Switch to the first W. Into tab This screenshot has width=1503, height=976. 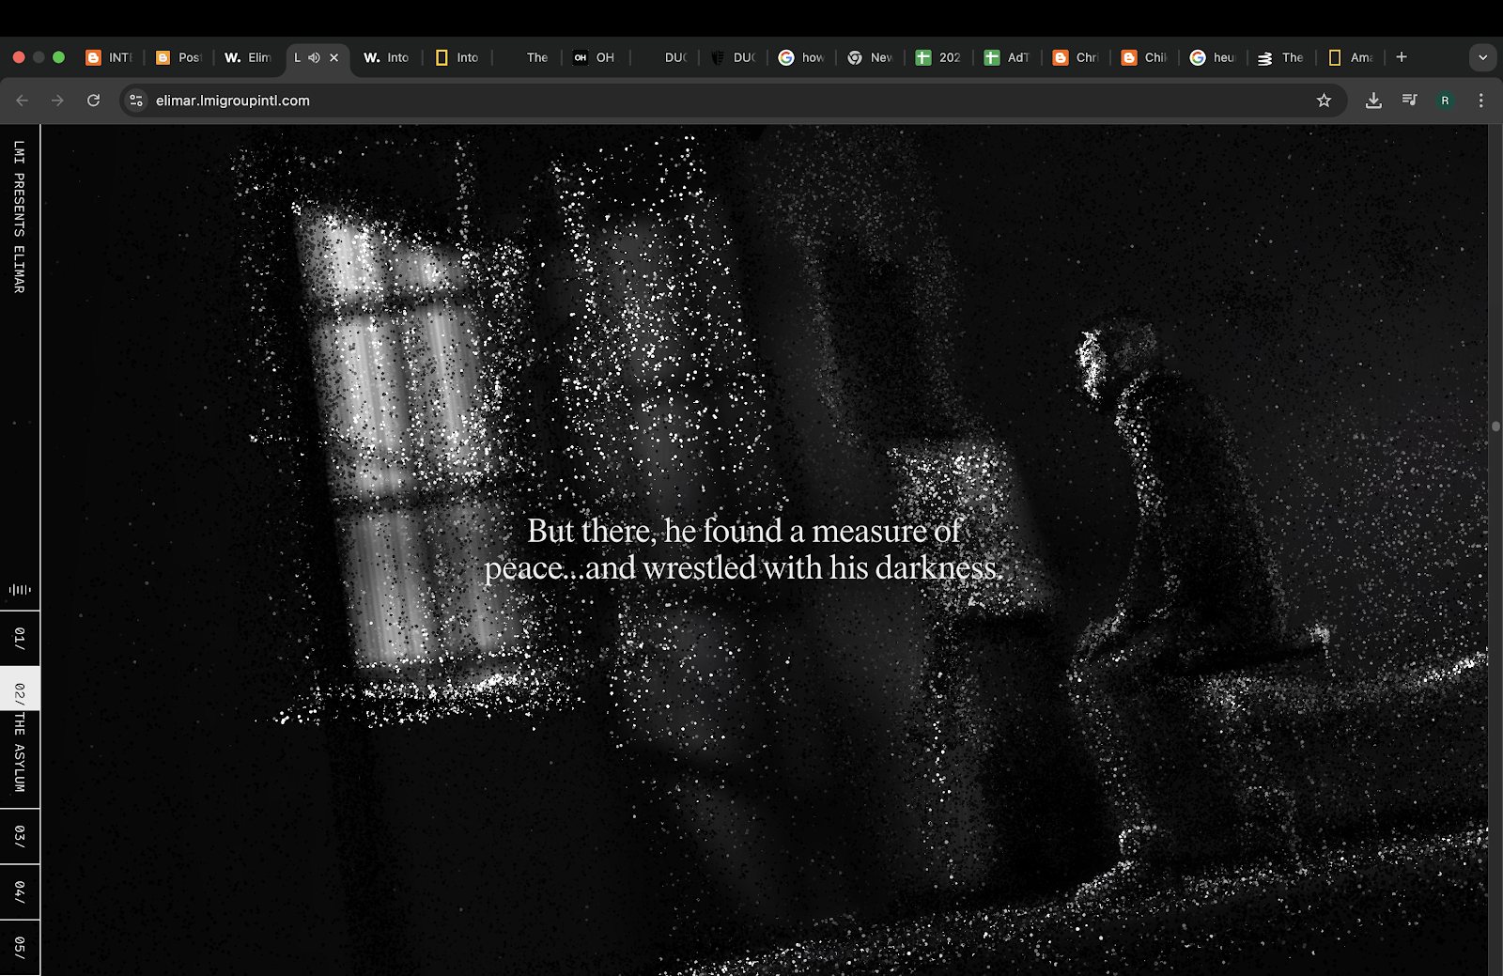[x=386, y=57]
